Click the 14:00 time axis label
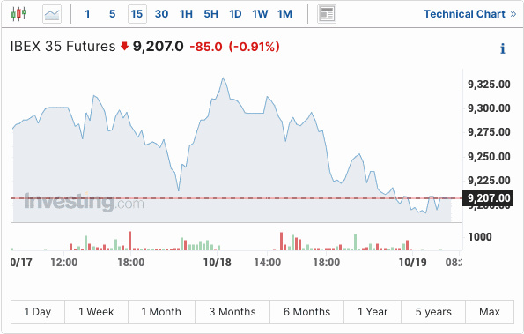This screenshot has width=524, height=334. [268, 263]
